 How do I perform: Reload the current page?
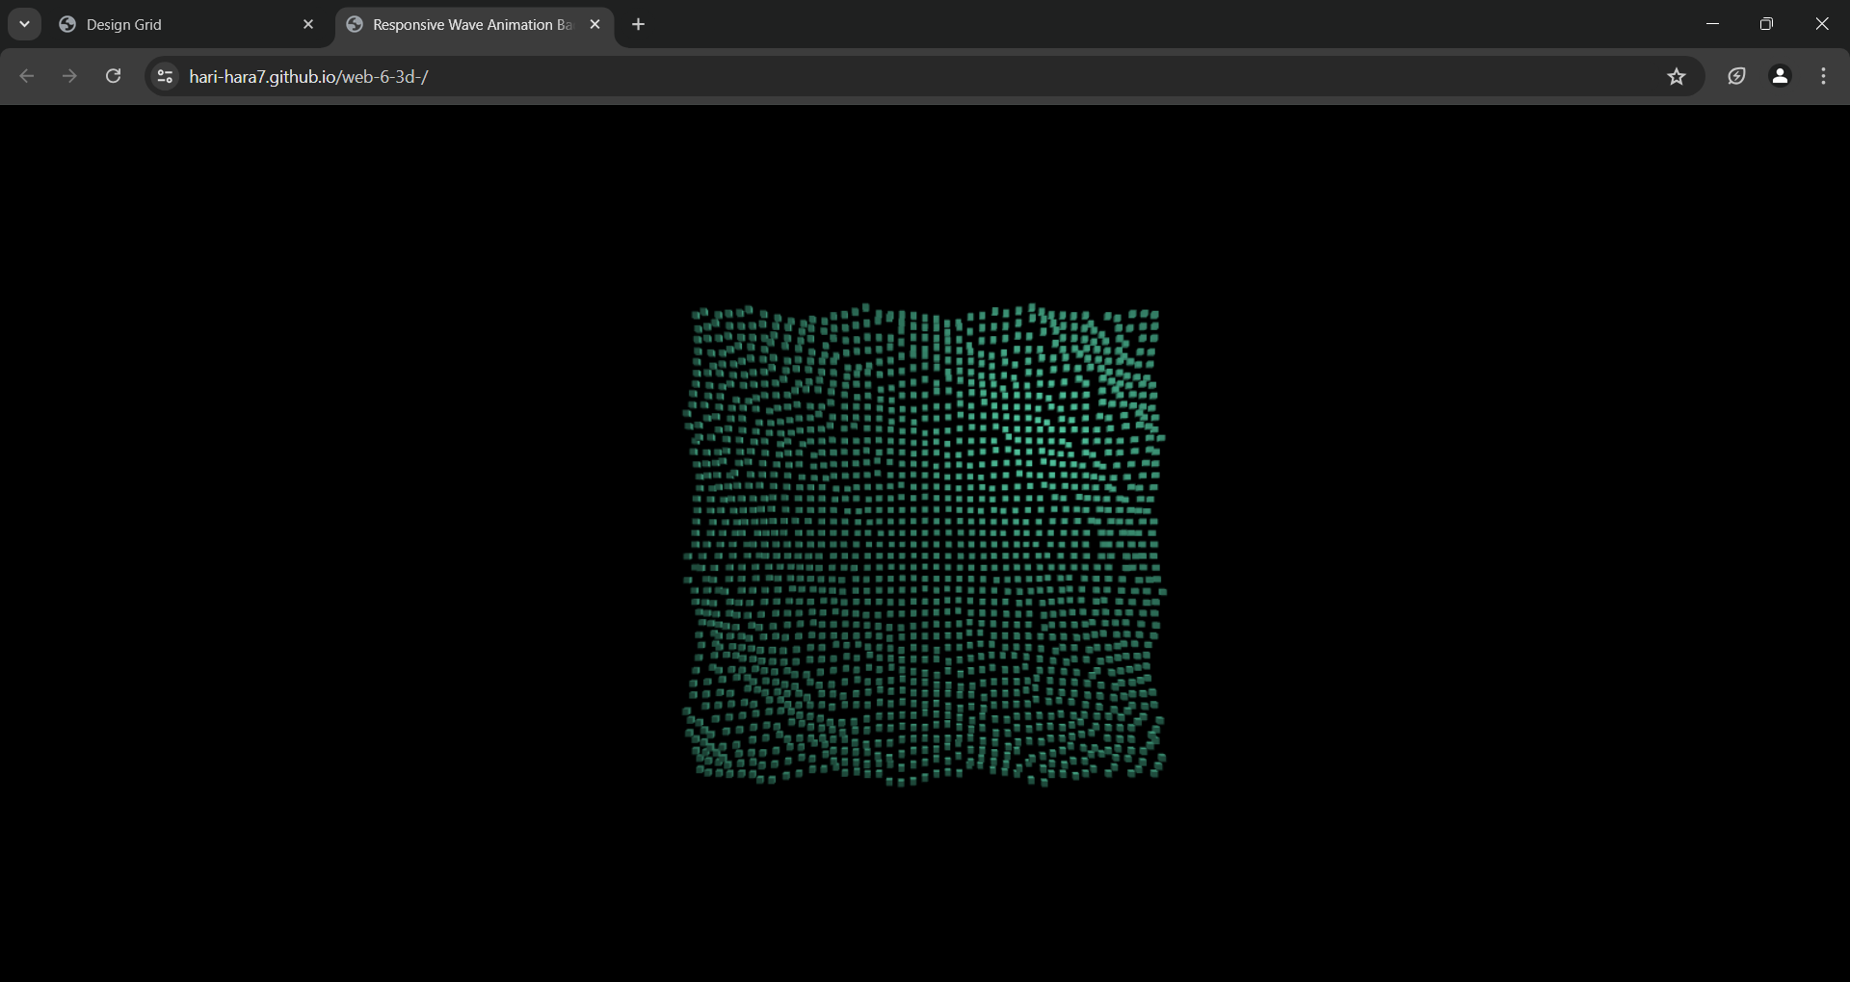(x=113, y=76)
